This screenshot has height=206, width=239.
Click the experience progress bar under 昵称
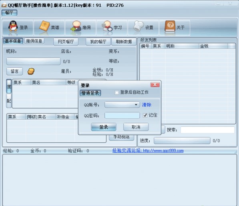(x=34, y=61)
